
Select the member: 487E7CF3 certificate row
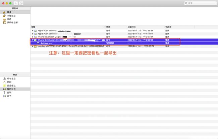[124, 46]
